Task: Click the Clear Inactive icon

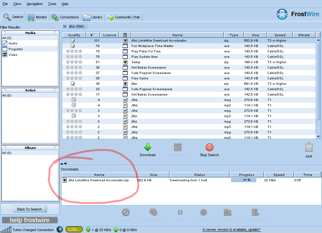Action: [255, 212]
